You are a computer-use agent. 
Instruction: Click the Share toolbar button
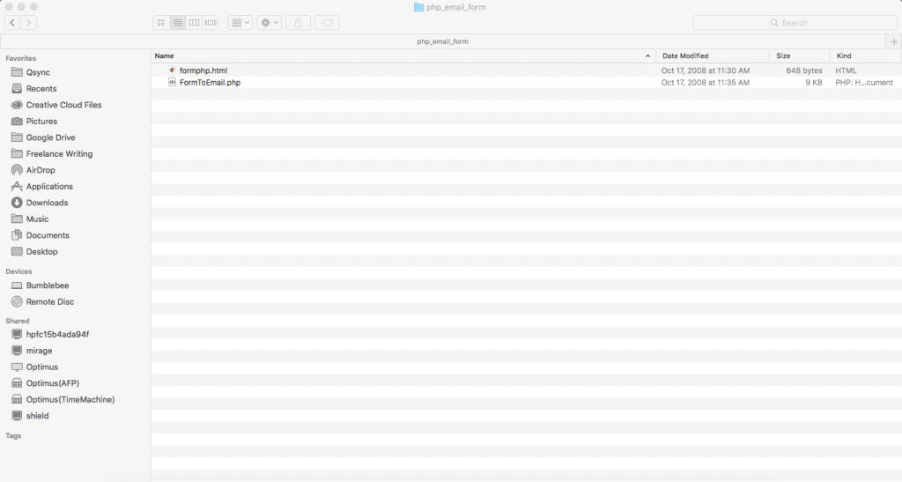pyautogui.click(x=299, y=22)
